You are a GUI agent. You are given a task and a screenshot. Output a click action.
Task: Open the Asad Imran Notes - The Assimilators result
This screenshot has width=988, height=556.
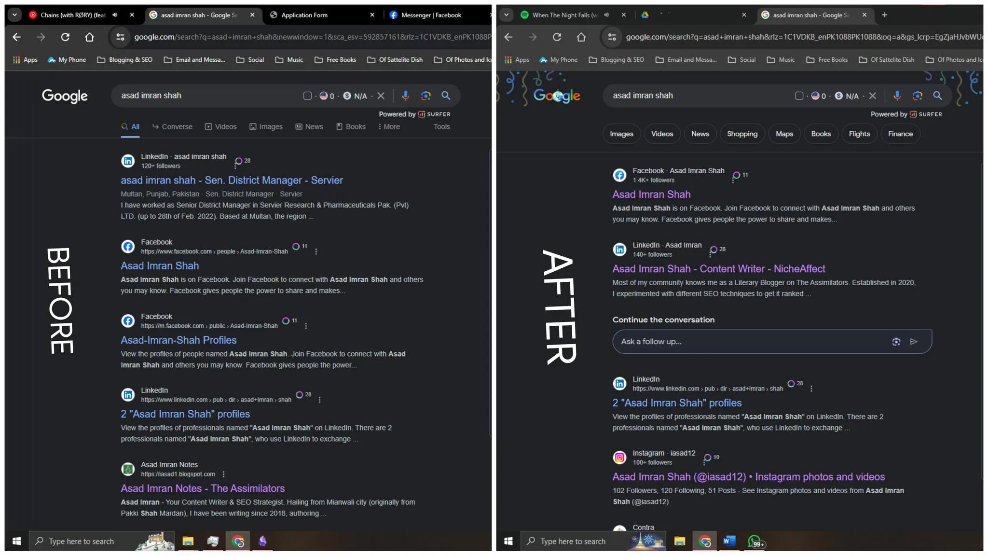tap(203, 488)
